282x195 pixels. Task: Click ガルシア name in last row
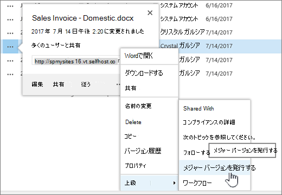(189, 73)
